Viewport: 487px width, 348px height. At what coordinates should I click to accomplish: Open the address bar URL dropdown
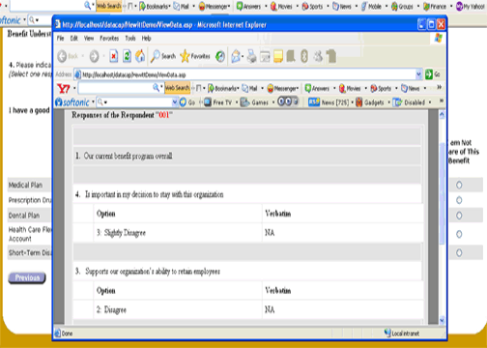click(418, 74)
